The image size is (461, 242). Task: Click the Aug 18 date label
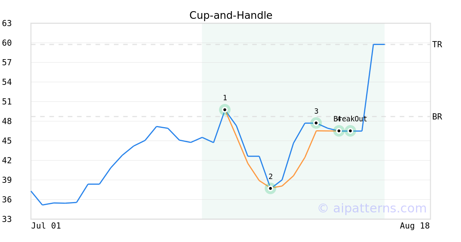[415, 226]
